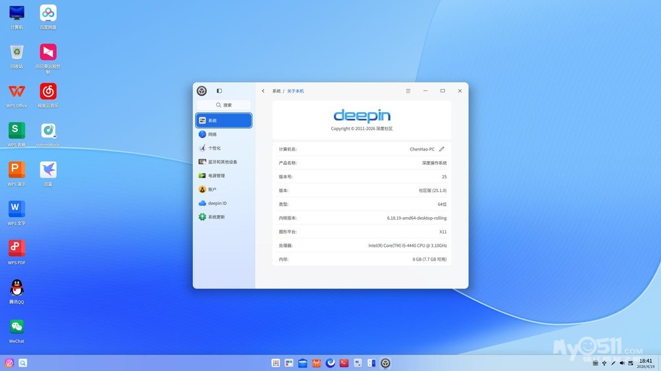Open the app store bag icon in the dock
Viewport: 661px width, 371px height.
(x=317, y=363)
